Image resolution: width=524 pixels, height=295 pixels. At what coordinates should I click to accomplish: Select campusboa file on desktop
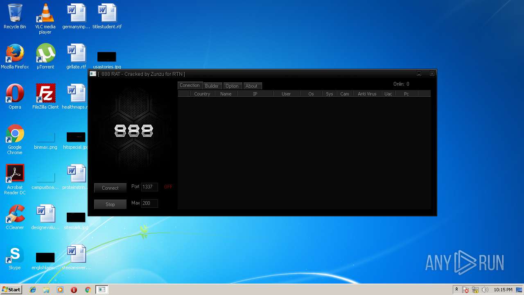point(45,181)
